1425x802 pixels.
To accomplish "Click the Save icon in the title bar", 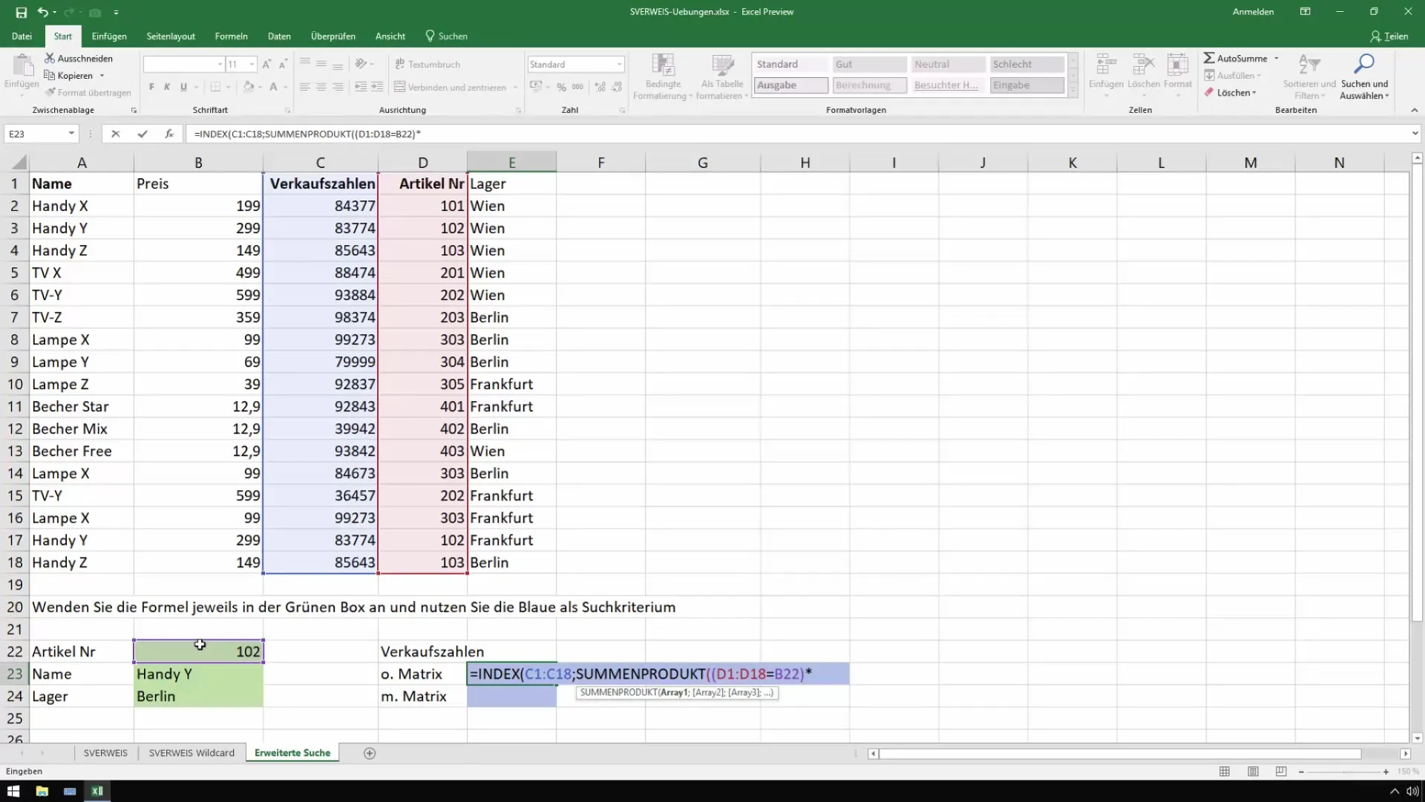I will (22, 12).
